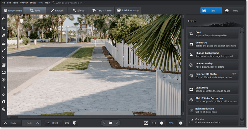This screenshot has height=129, width=248.
Task: Select the Clone Stamp tool
Action: point(4,43)
